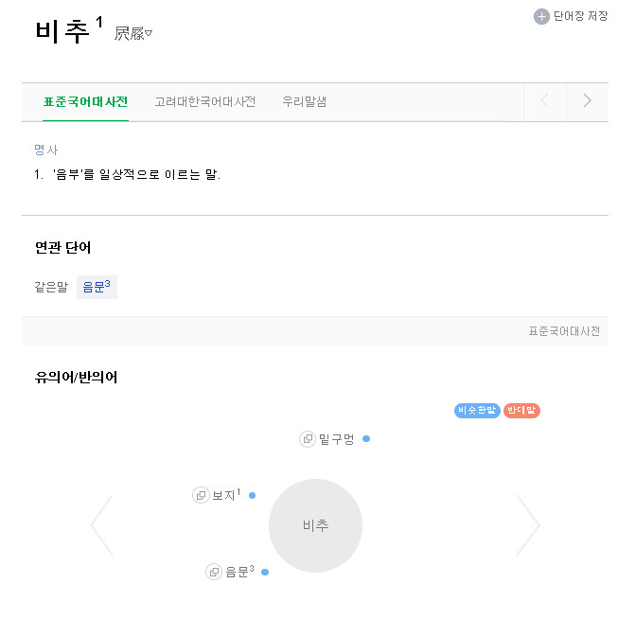618x619 pixels.
Task: Click the plus icon for 단어장 저장
Action: [x=541, y=17]
